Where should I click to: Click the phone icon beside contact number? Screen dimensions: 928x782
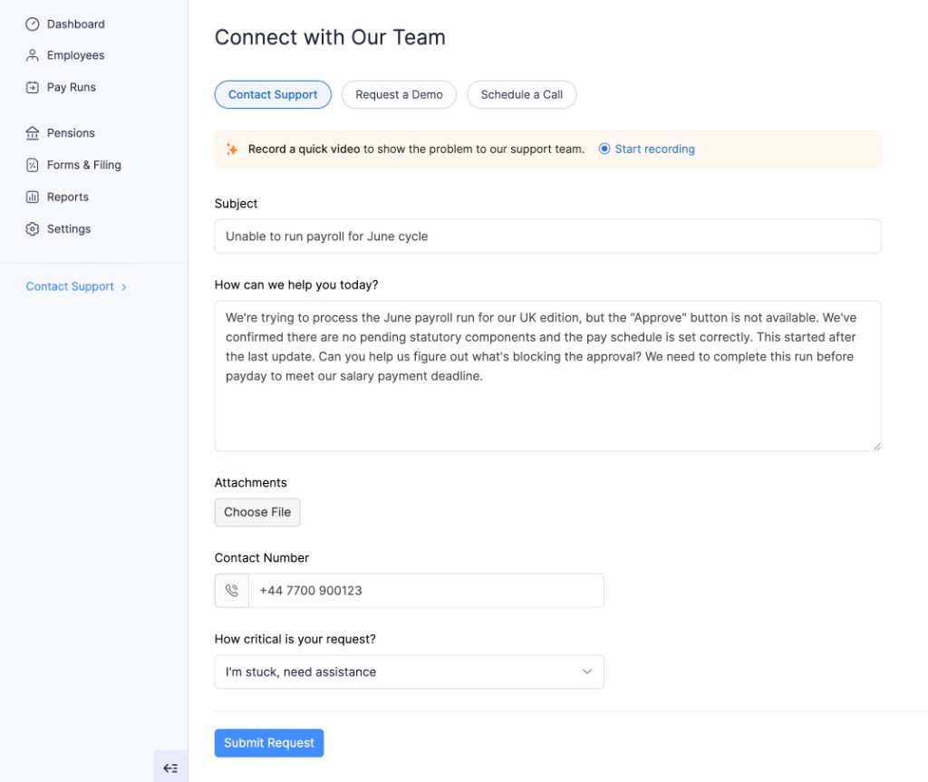(231, 590)
